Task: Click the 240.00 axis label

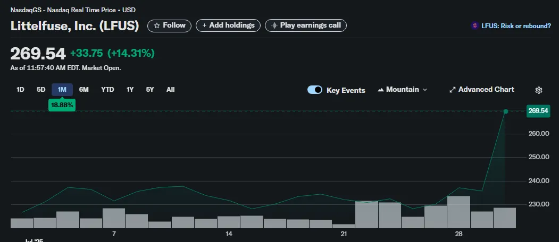Action: 538,181
